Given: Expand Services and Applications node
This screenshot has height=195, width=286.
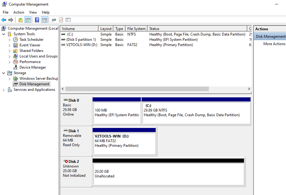Looking at the screenshot, I should 3,90.
